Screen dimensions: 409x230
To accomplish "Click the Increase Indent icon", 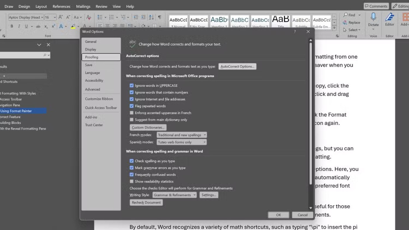I will tap(143, 18).
